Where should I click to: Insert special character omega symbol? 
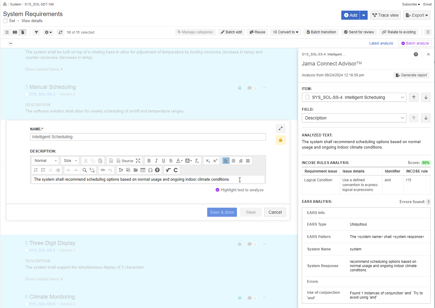point(150,170)
